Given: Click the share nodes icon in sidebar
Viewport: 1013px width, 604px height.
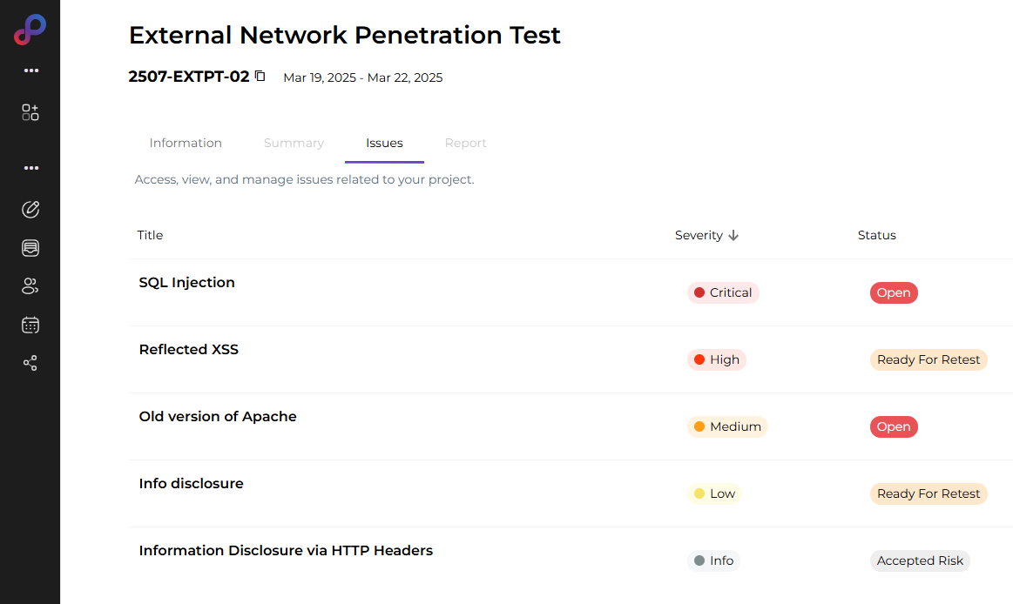Looking at the screenshot, I should click(30, 363).
